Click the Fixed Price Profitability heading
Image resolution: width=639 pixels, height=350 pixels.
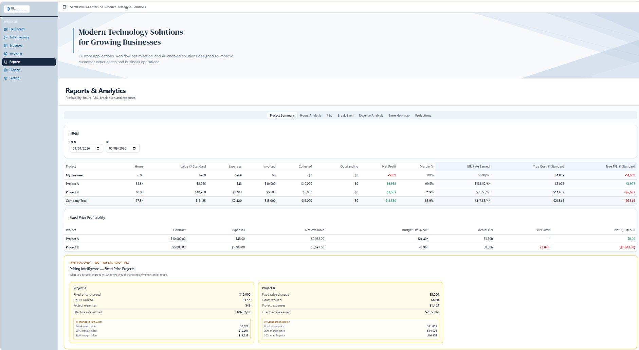(87, 217)
